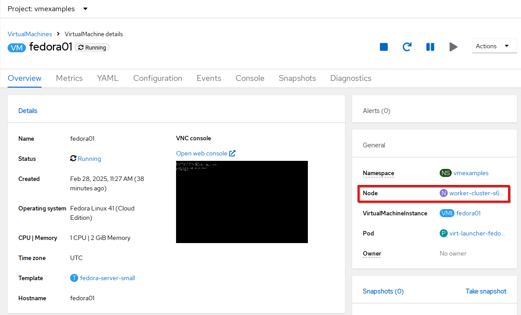Stop the fedora01 virtual machine
The width and height of the screenshot is (521, 315).
(x=384, y=47)
